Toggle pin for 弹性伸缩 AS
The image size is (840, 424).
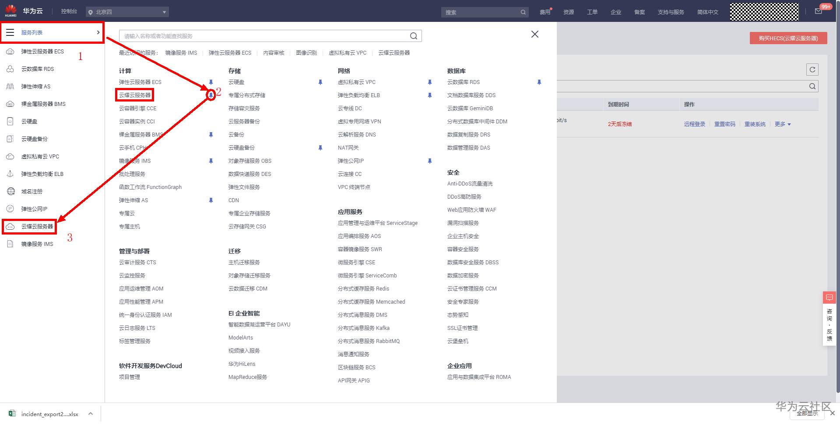point(211,200)
